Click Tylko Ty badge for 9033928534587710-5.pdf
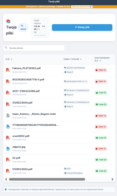The height and width of the screenshot is (196, 117). [x=101, y=81]
